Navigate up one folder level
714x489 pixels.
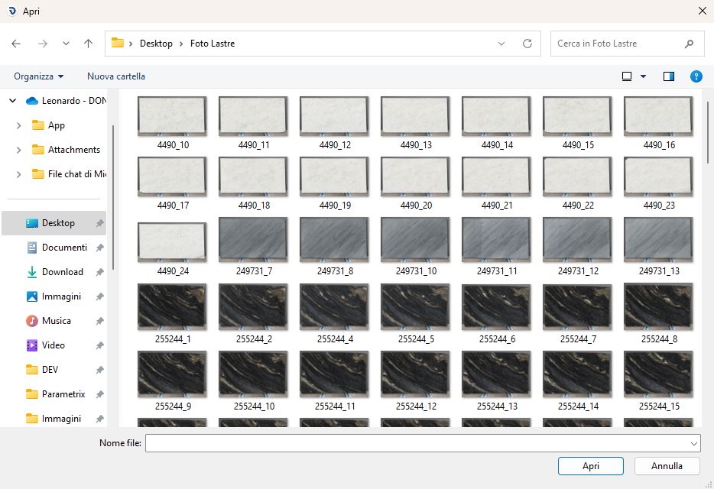click(x=89, y=44)
